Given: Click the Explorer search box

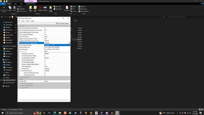Looking at the screenshot, I should point(185,17).
